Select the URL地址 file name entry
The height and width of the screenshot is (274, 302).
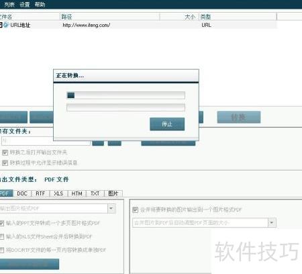(20, 25)
